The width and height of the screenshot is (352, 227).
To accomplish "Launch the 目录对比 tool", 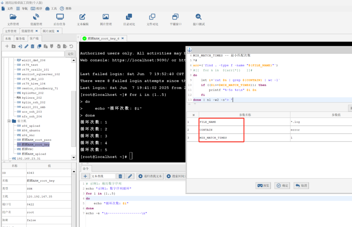I will coord(129,19).
